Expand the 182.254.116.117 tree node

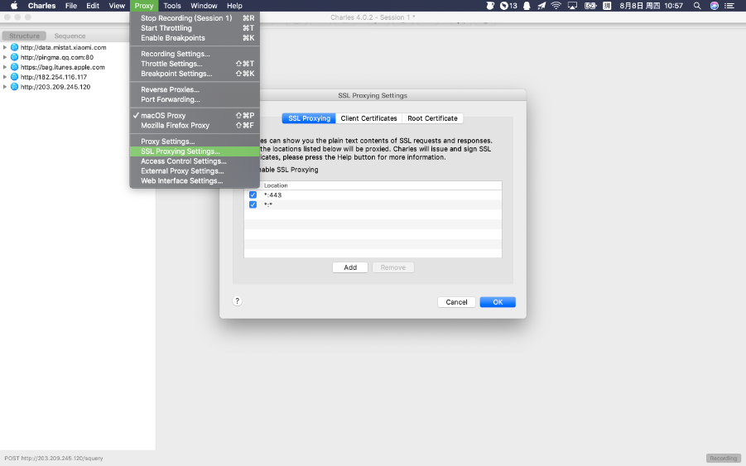(5, 76)
